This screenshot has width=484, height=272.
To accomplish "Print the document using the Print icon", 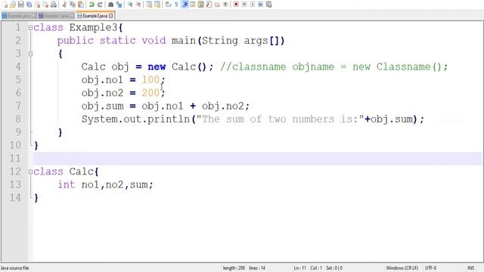I will coord(54,5).
